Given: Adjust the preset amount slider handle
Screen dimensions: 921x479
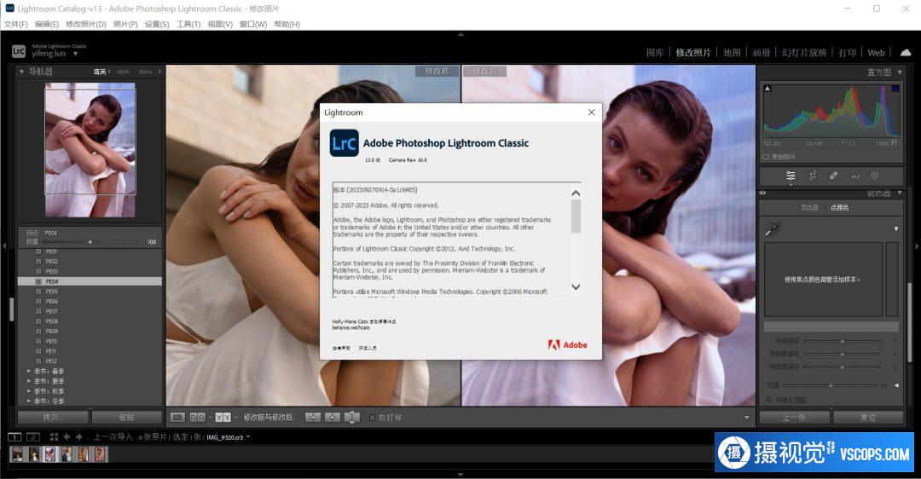Looking at the screenshot, I should 90,242.
